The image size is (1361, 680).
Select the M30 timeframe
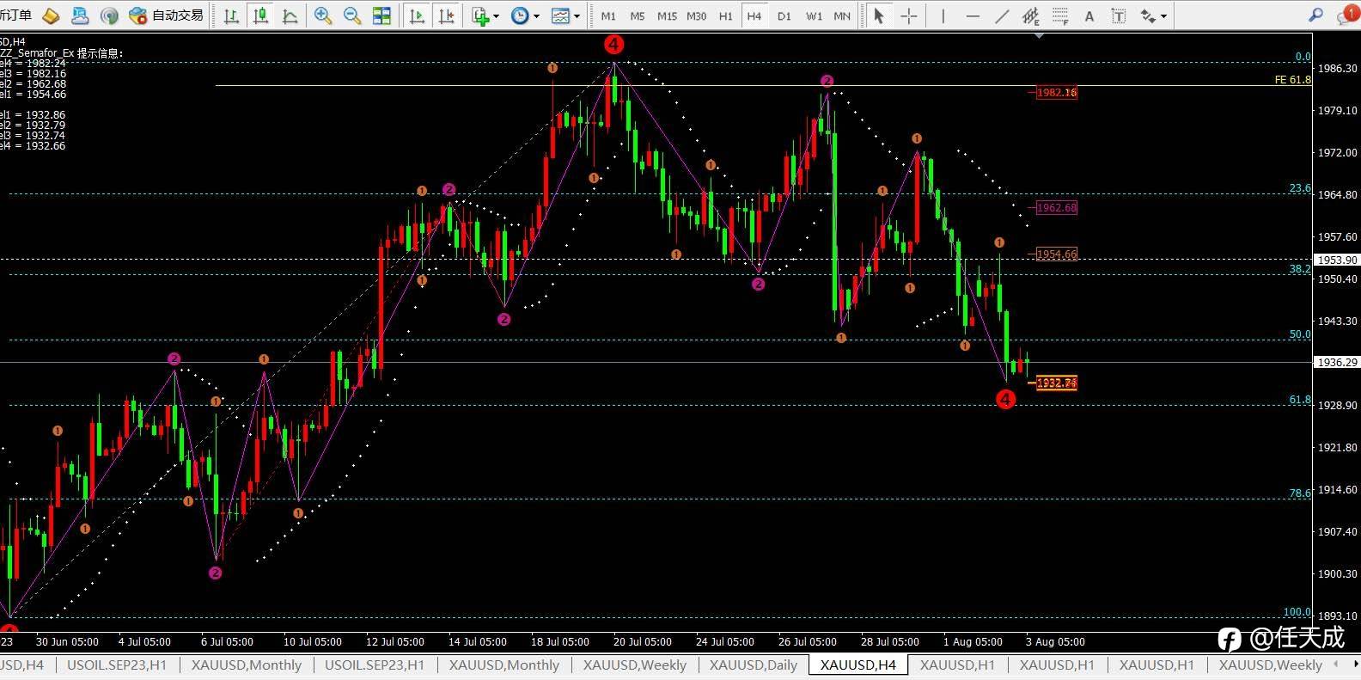tap(696, 15)
